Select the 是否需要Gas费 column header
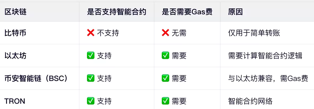This screenshot has width=314, height=109. 187,12
